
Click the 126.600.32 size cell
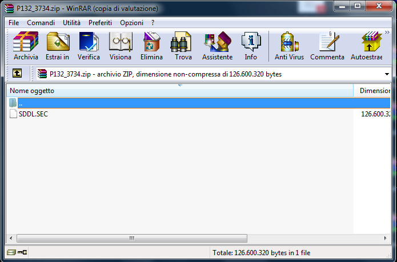[x=376, y=114]
